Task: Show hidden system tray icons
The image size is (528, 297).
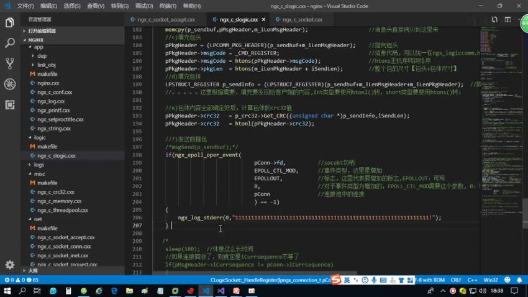Action: pos(442,291)
